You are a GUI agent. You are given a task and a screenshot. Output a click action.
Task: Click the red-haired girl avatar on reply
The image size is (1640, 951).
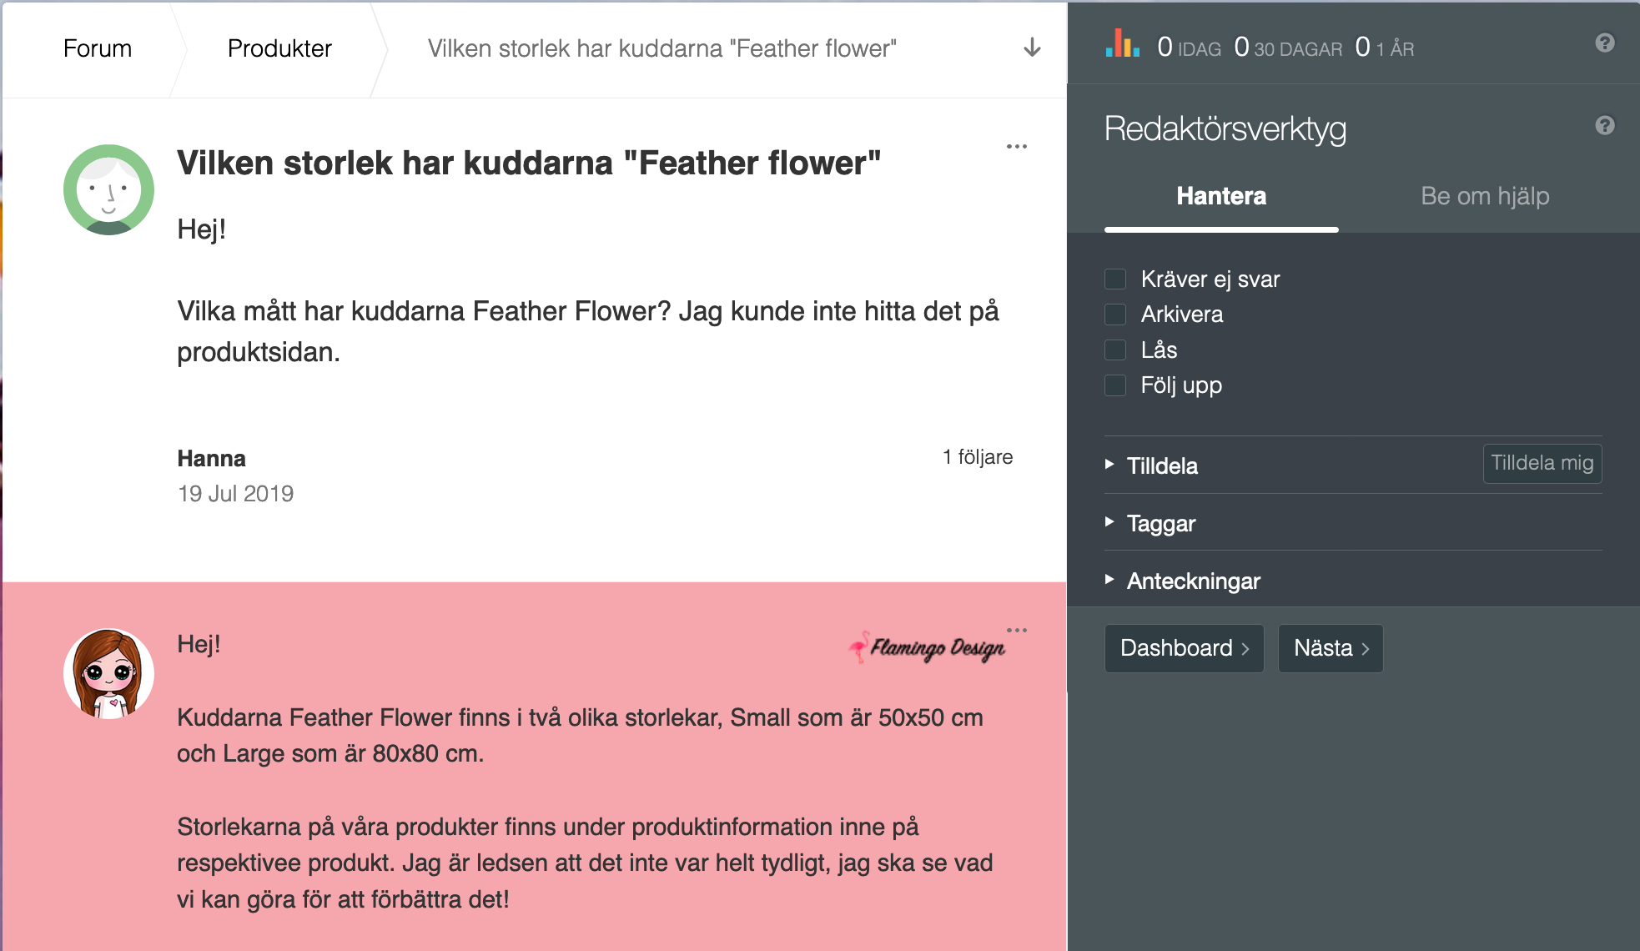coord(108,673)
